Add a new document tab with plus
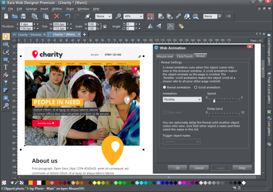 [84, 35]
